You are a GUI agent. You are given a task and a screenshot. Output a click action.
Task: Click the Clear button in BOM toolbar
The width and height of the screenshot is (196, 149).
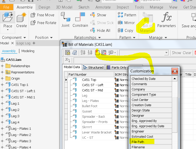tap(187, 53)
